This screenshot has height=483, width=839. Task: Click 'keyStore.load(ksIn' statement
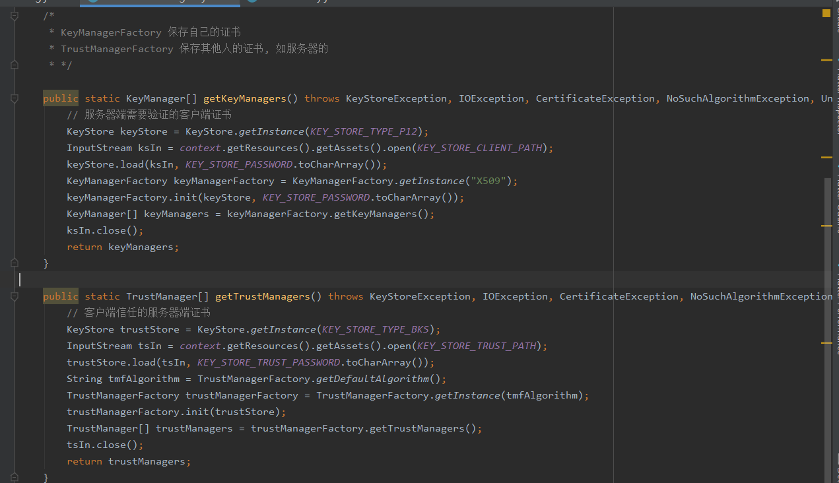(226, 164)
